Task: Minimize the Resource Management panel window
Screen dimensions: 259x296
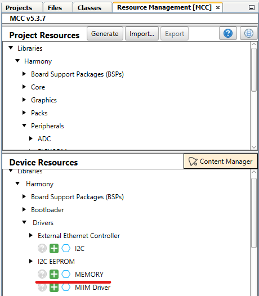Action: coord(252,8)
